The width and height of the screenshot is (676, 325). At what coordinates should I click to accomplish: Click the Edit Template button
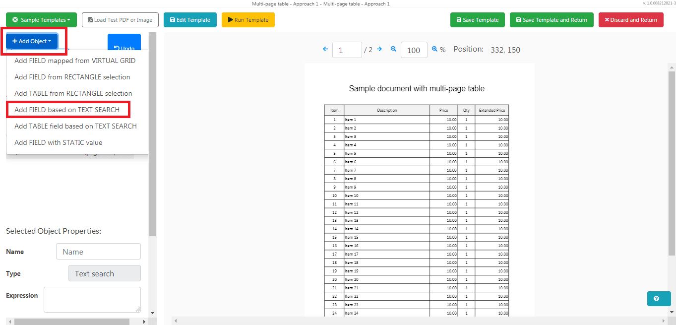190,20
